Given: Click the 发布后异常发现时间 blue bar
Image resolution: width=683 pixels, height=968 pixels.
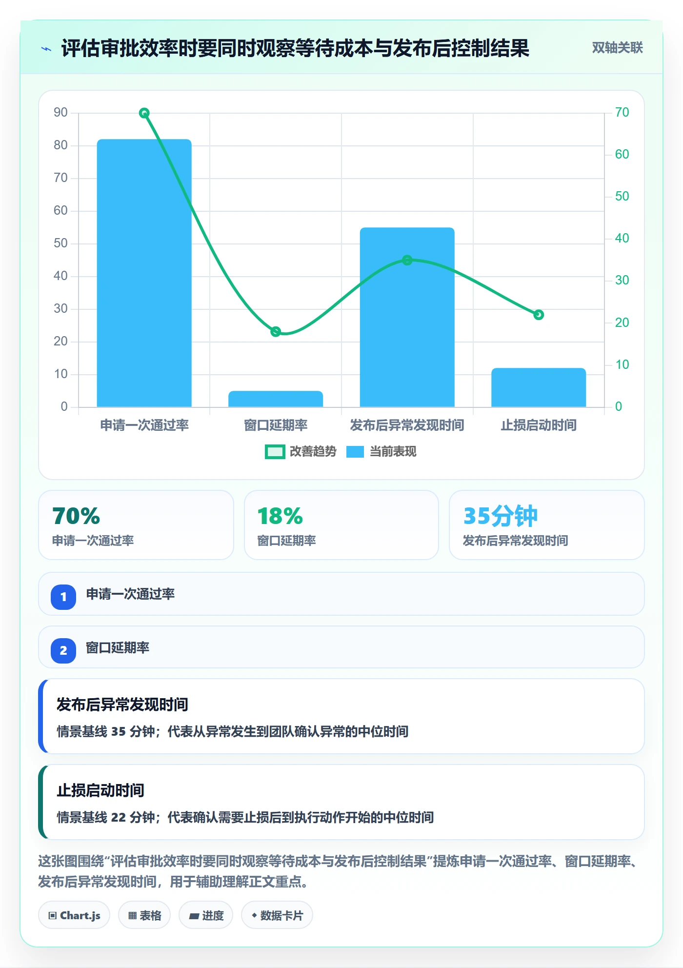Looking at the screenshot, I should [x=407, y=317].
